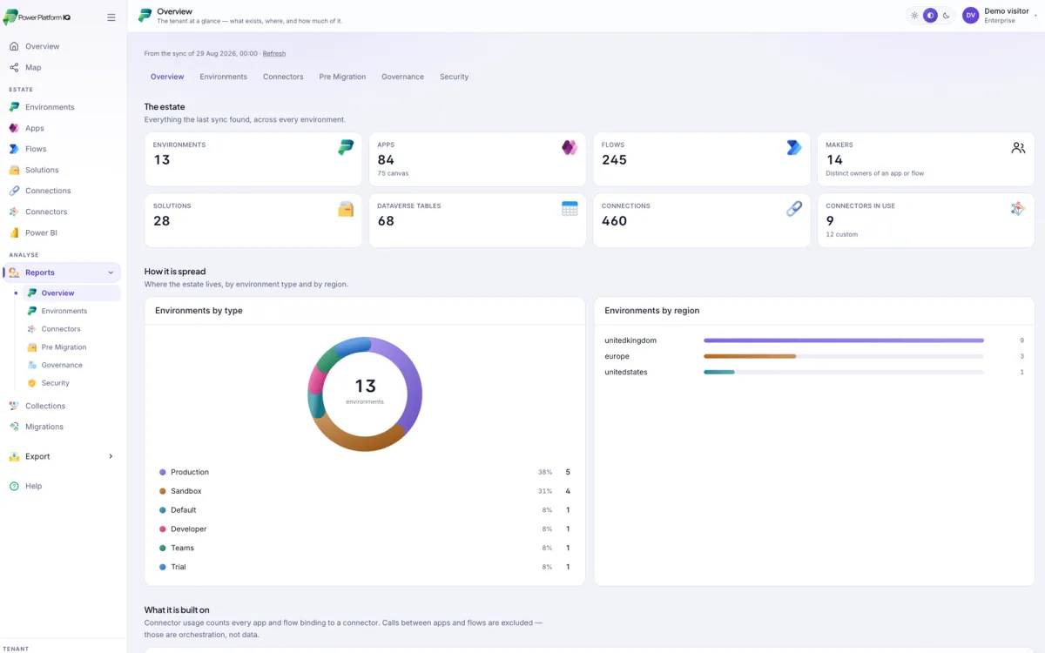
Task: Click the Environments card icon
Action: click(346, 148)
